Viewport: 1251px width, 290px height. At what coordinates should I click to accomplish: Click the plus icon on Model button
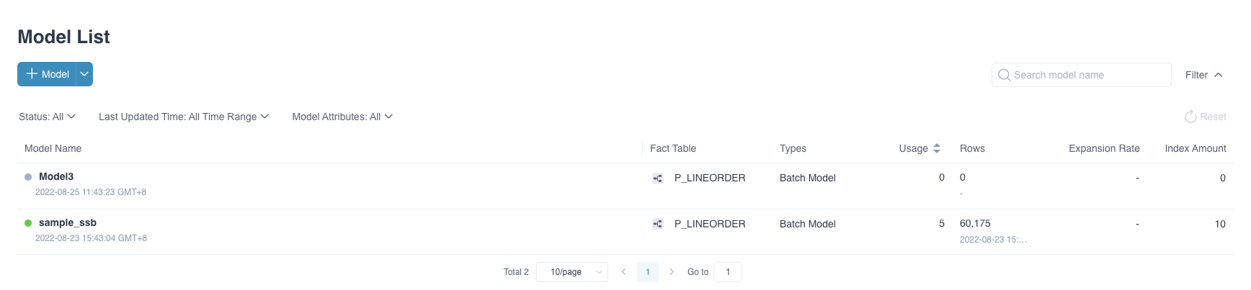point(32,74)
